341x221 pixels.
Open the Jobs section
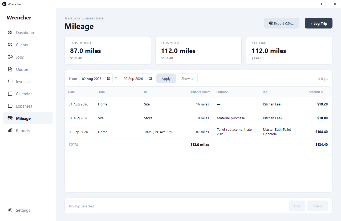click(28, 57)
